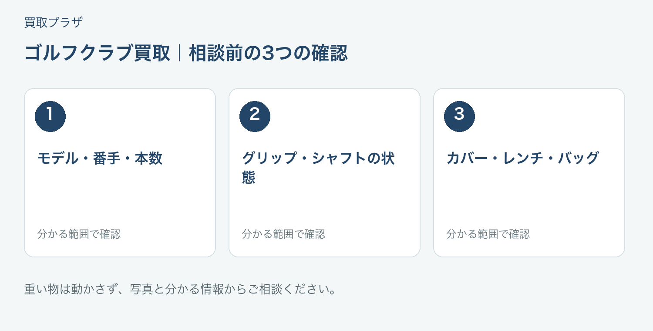Click the vertical divider in the heading
This screenshot has height=331, width=653.
[179, 54]
